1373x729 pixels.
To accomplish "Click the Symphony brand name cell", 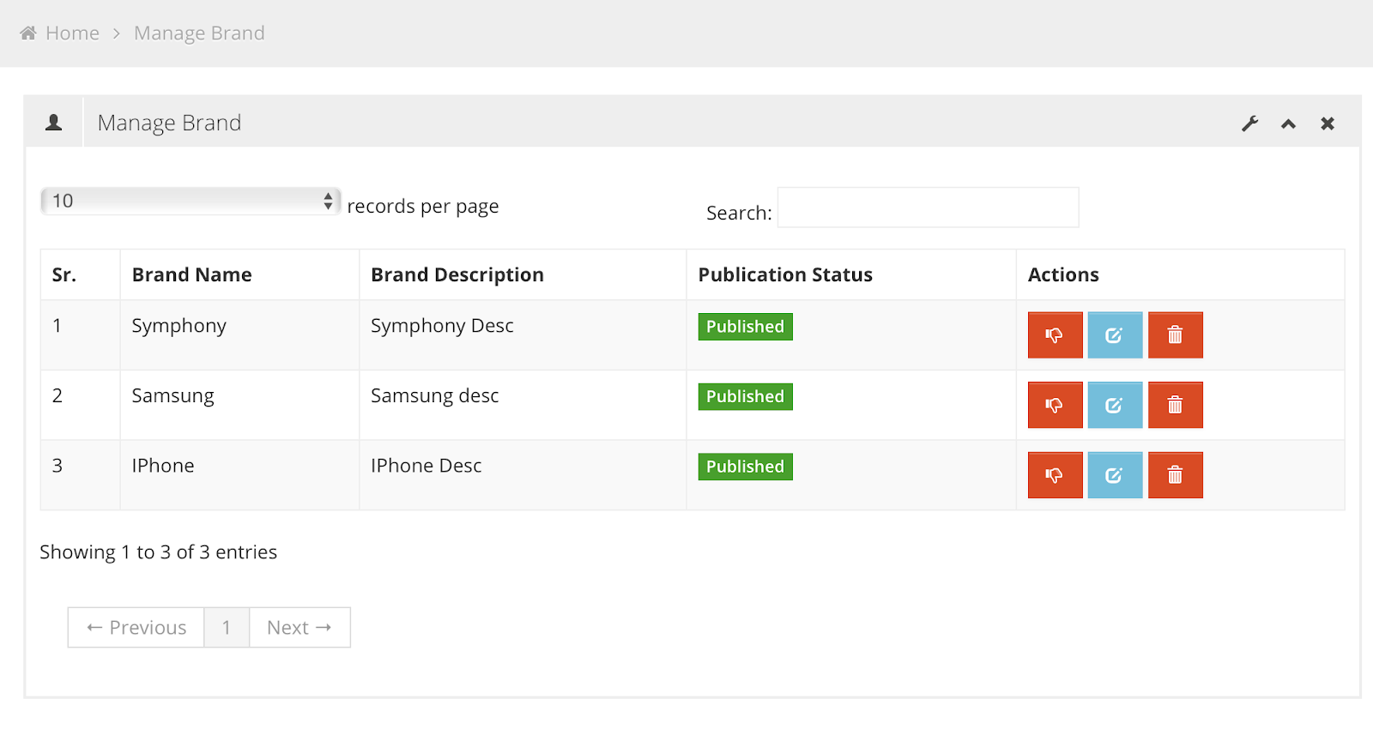I will (x=239, y=334).
